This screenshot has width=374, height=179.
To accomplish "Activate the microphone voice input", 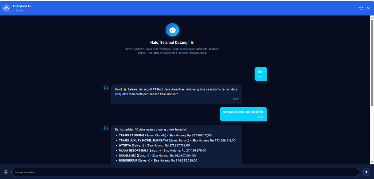I will pyautogui.click(x=6, y=172).
